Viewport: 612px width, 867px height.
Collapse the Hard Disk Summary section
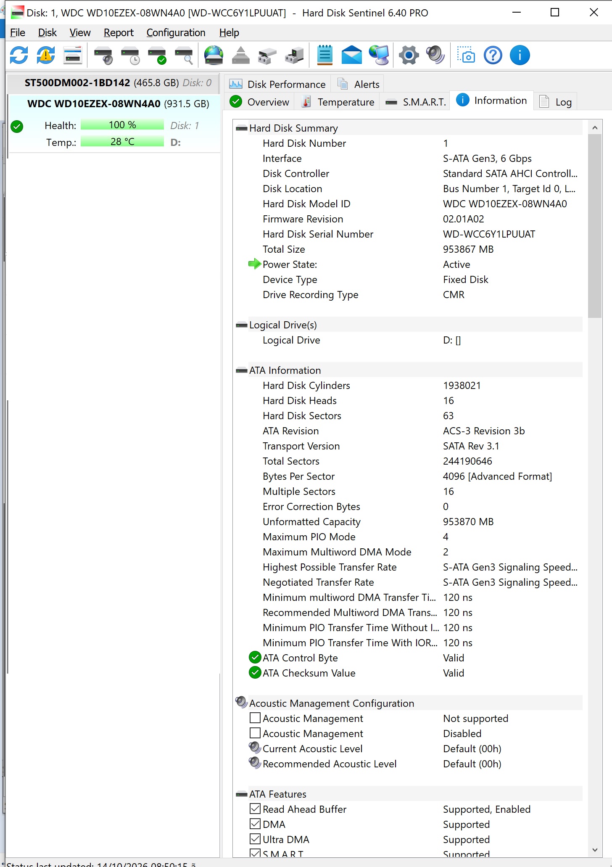point(242,128)
